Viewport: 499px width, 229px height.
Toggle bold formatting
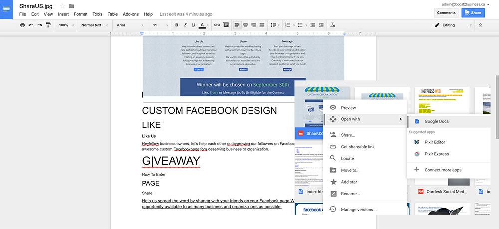point(177,25)
